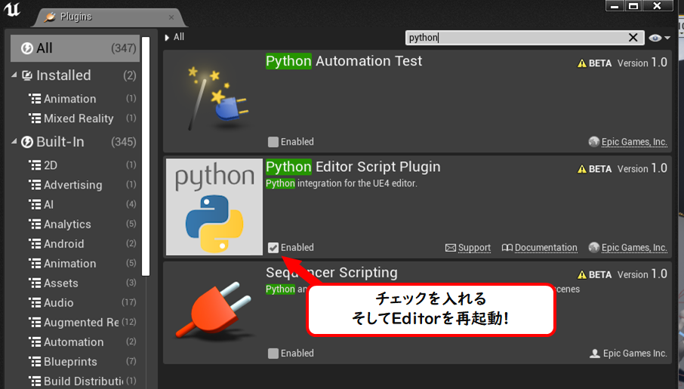The height and width of the screenshot is (389, 684).
Task: Maximize the Plugins window
Action: (x=633, y=6)
